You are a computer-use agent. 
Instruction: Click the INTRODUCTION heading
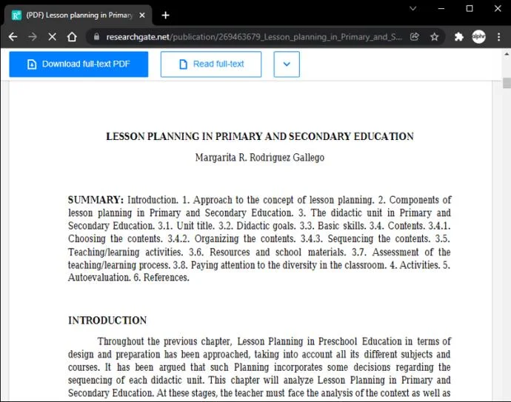(107, 321)
